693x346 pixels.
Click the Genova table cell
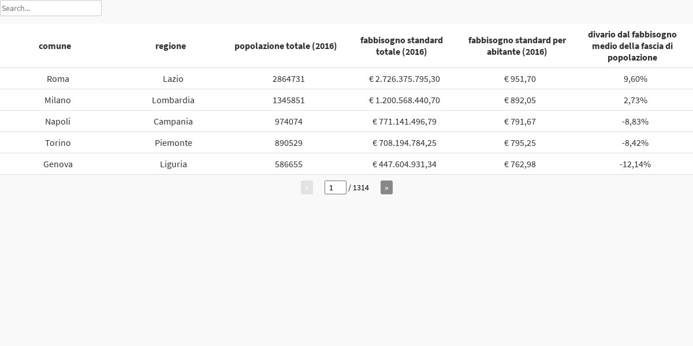pos(58,164)
